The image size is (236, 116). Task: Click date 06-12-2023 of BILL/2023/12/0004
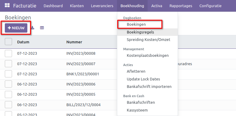click(27, 105)
